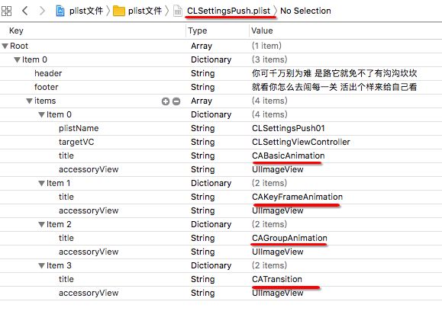
Task: Click the Dictionary type of Item 2
Action: pos(211,224)
